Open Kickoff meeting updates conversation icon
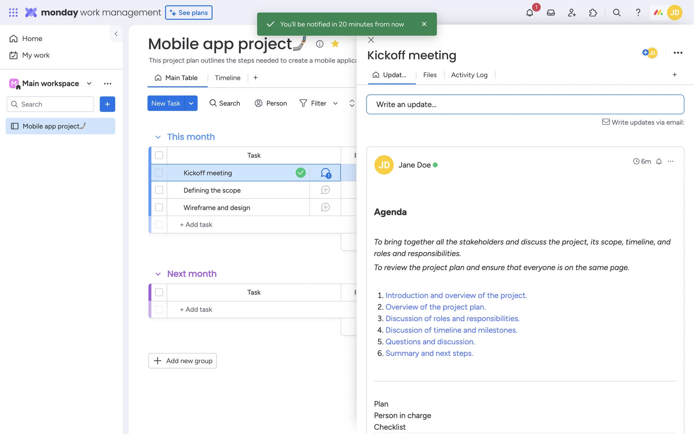694x434 pixels. click(x=325, y=173)
